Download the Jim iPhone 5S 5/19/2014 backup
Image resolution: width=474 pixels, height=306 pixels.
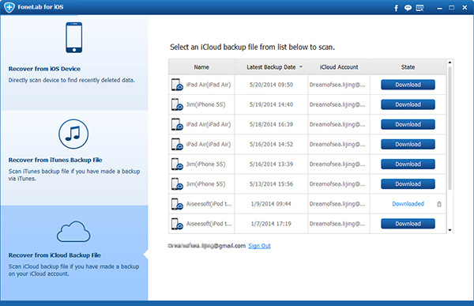pyautogui.click(x=408, y=104)
